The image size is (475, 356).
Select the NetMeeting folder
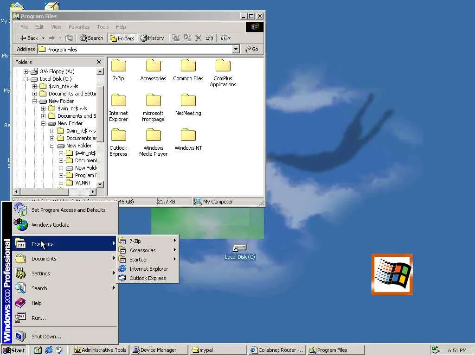coord(188,105)
